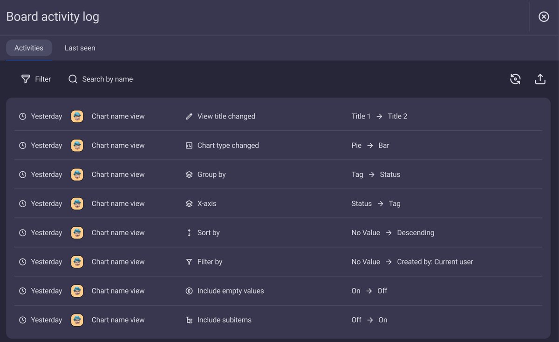Click the View title changed activity text

tap(226, 117)
